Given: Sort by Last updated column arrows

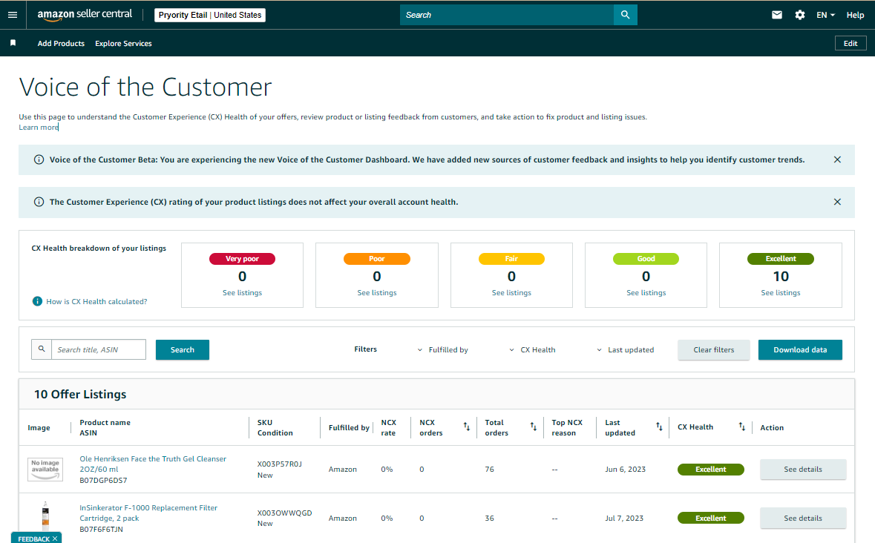Looking at the screenshot, I should 659,427.
